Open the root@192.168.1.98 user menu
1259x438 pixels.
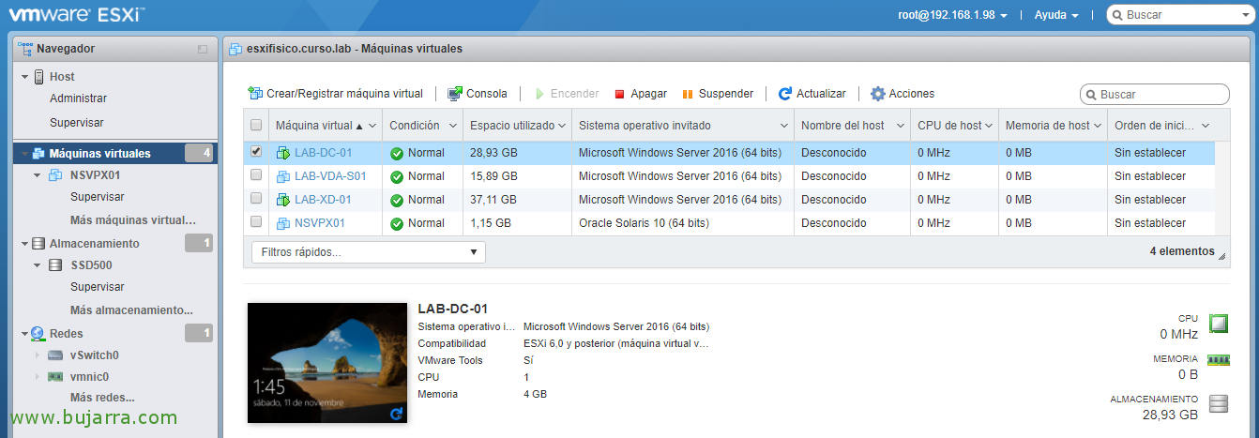click(952, 15)
